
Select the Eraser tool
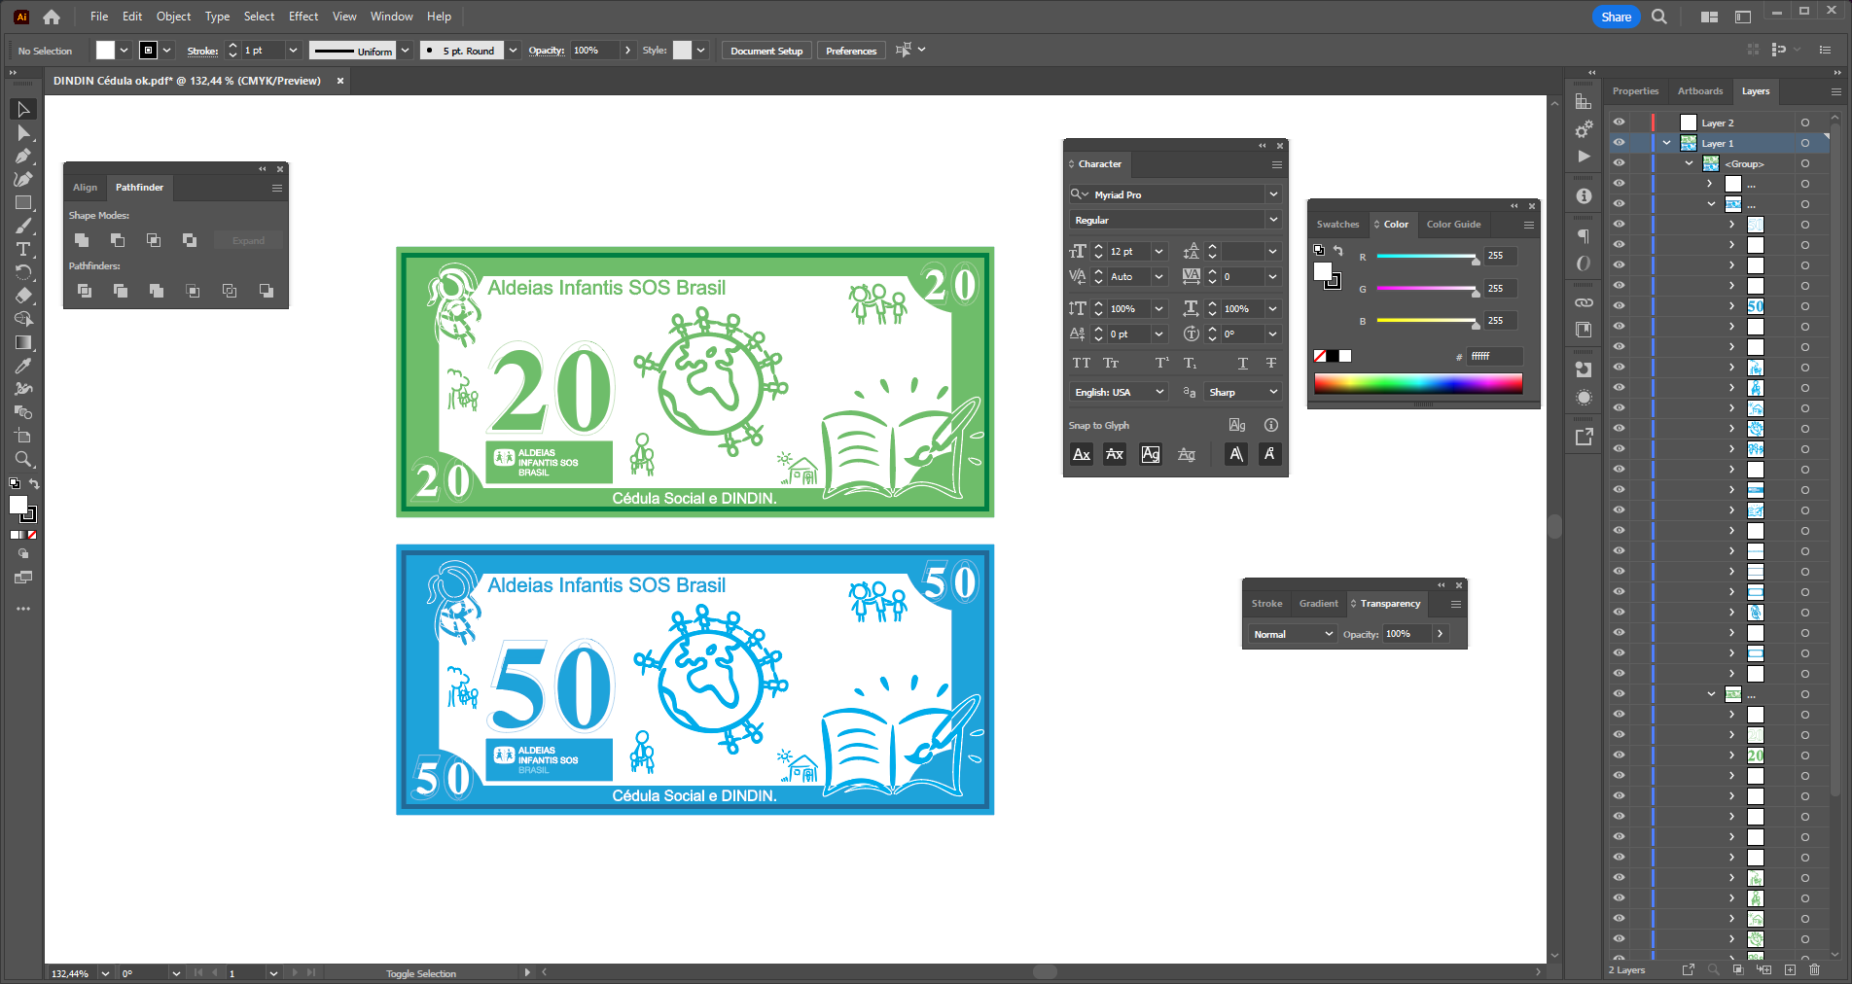23,297
